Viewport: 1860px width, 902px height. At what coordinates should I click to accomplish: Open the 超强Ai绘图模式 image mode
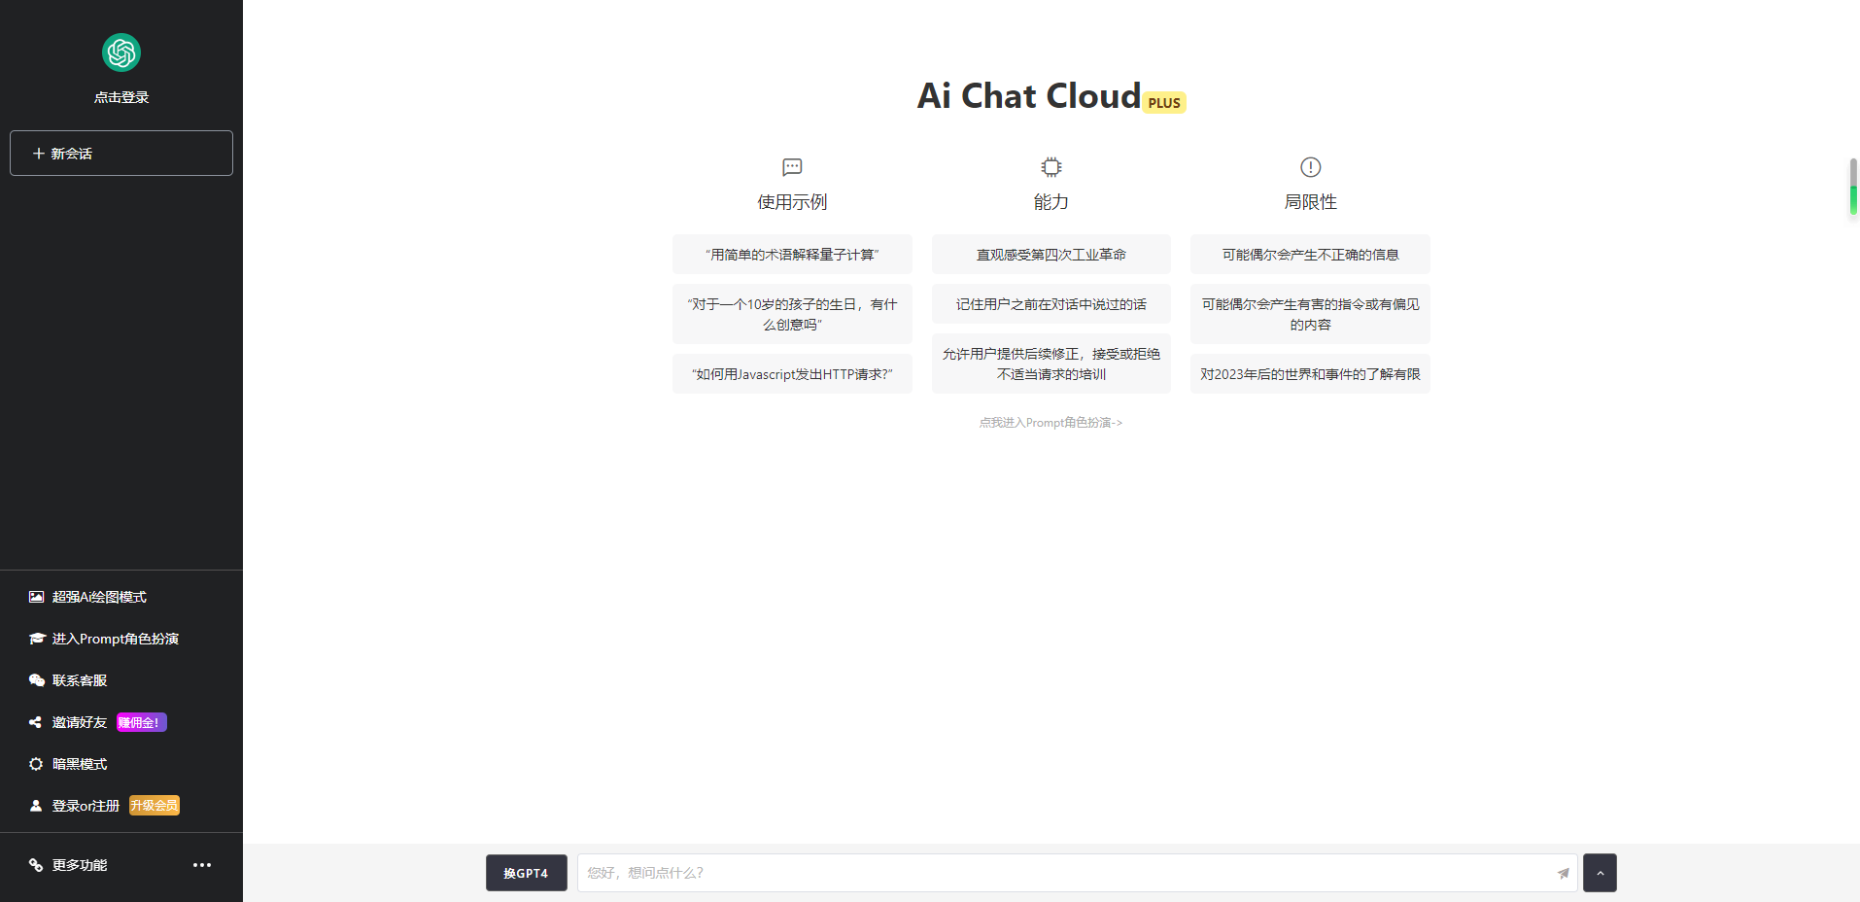[x=99, y=597]
